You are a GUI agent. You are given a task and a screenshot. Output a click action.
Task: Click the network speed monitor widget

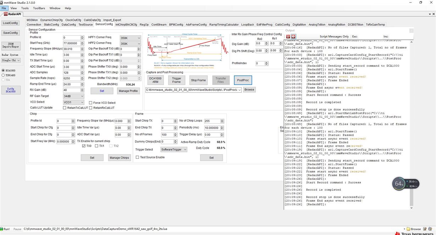(x=406, y=184)
